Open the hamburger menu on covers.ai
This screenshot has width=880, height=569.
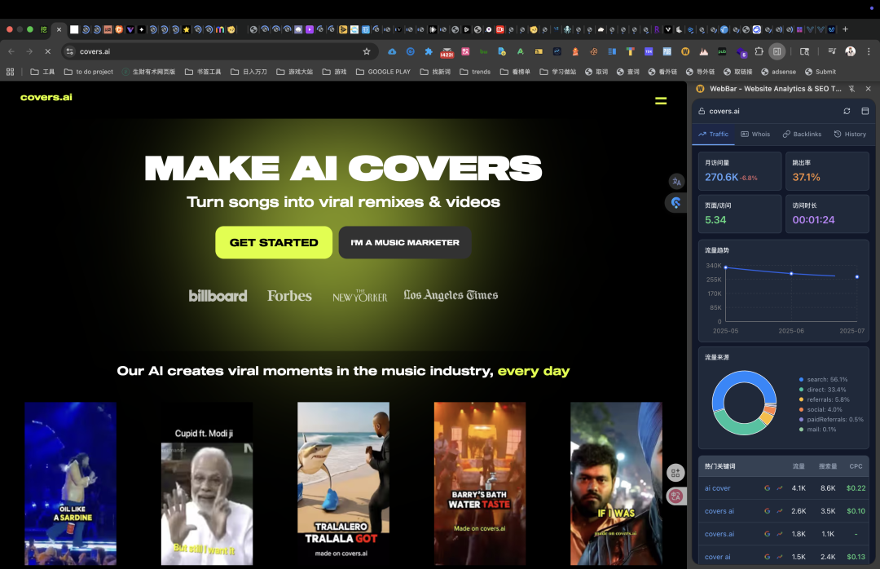pos(661,101)
